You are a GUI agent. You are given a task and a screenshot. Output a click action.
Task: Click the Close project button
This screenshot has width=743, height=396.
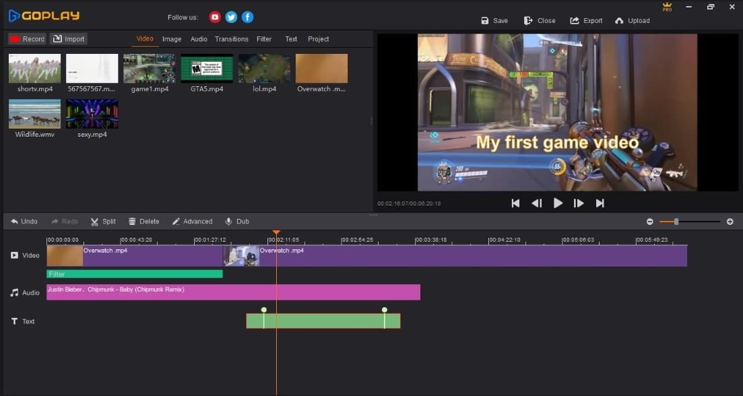point(540,21)
